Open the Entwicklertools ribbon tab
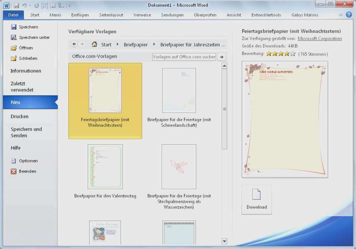Image resolution: width=356 pixels, height=249 pixels. click(x=266, y=15)
